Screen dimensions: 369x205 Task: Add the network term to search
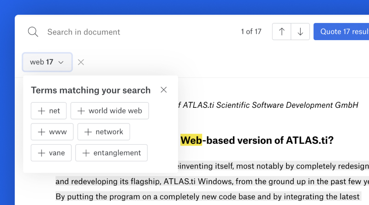pyautogui.click(x=104, y=132)
